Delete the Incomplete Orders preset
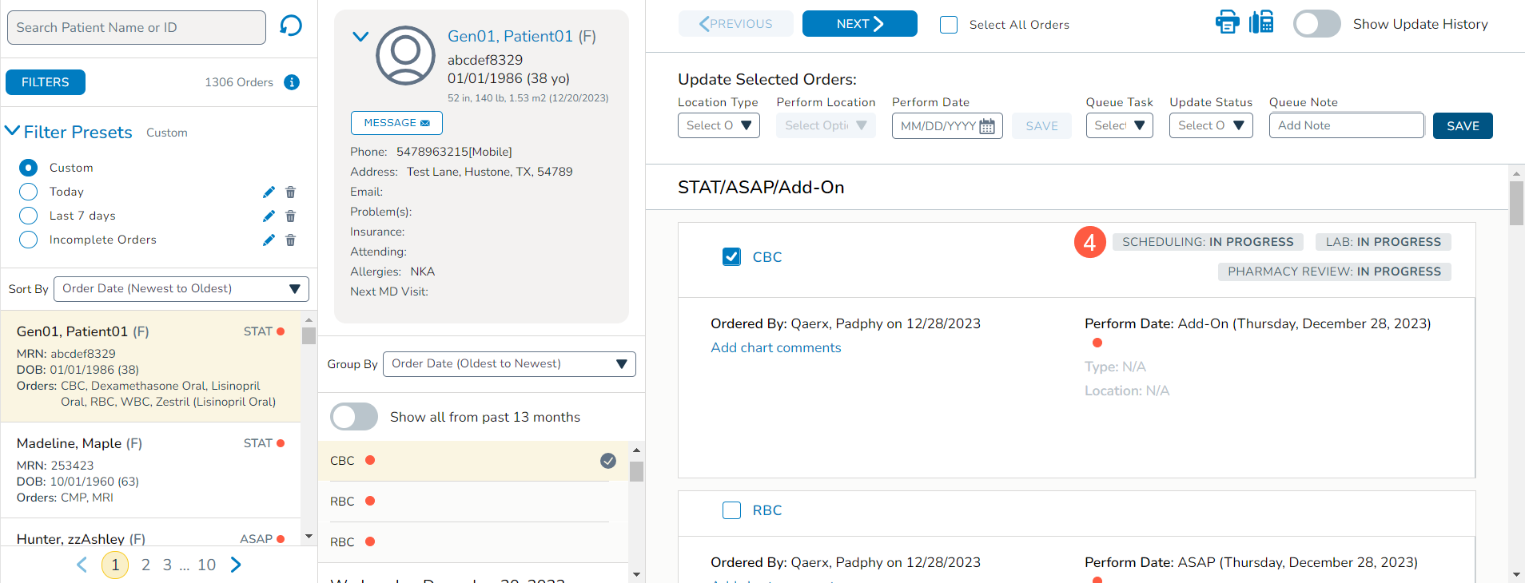 click(x=291, y=240)
